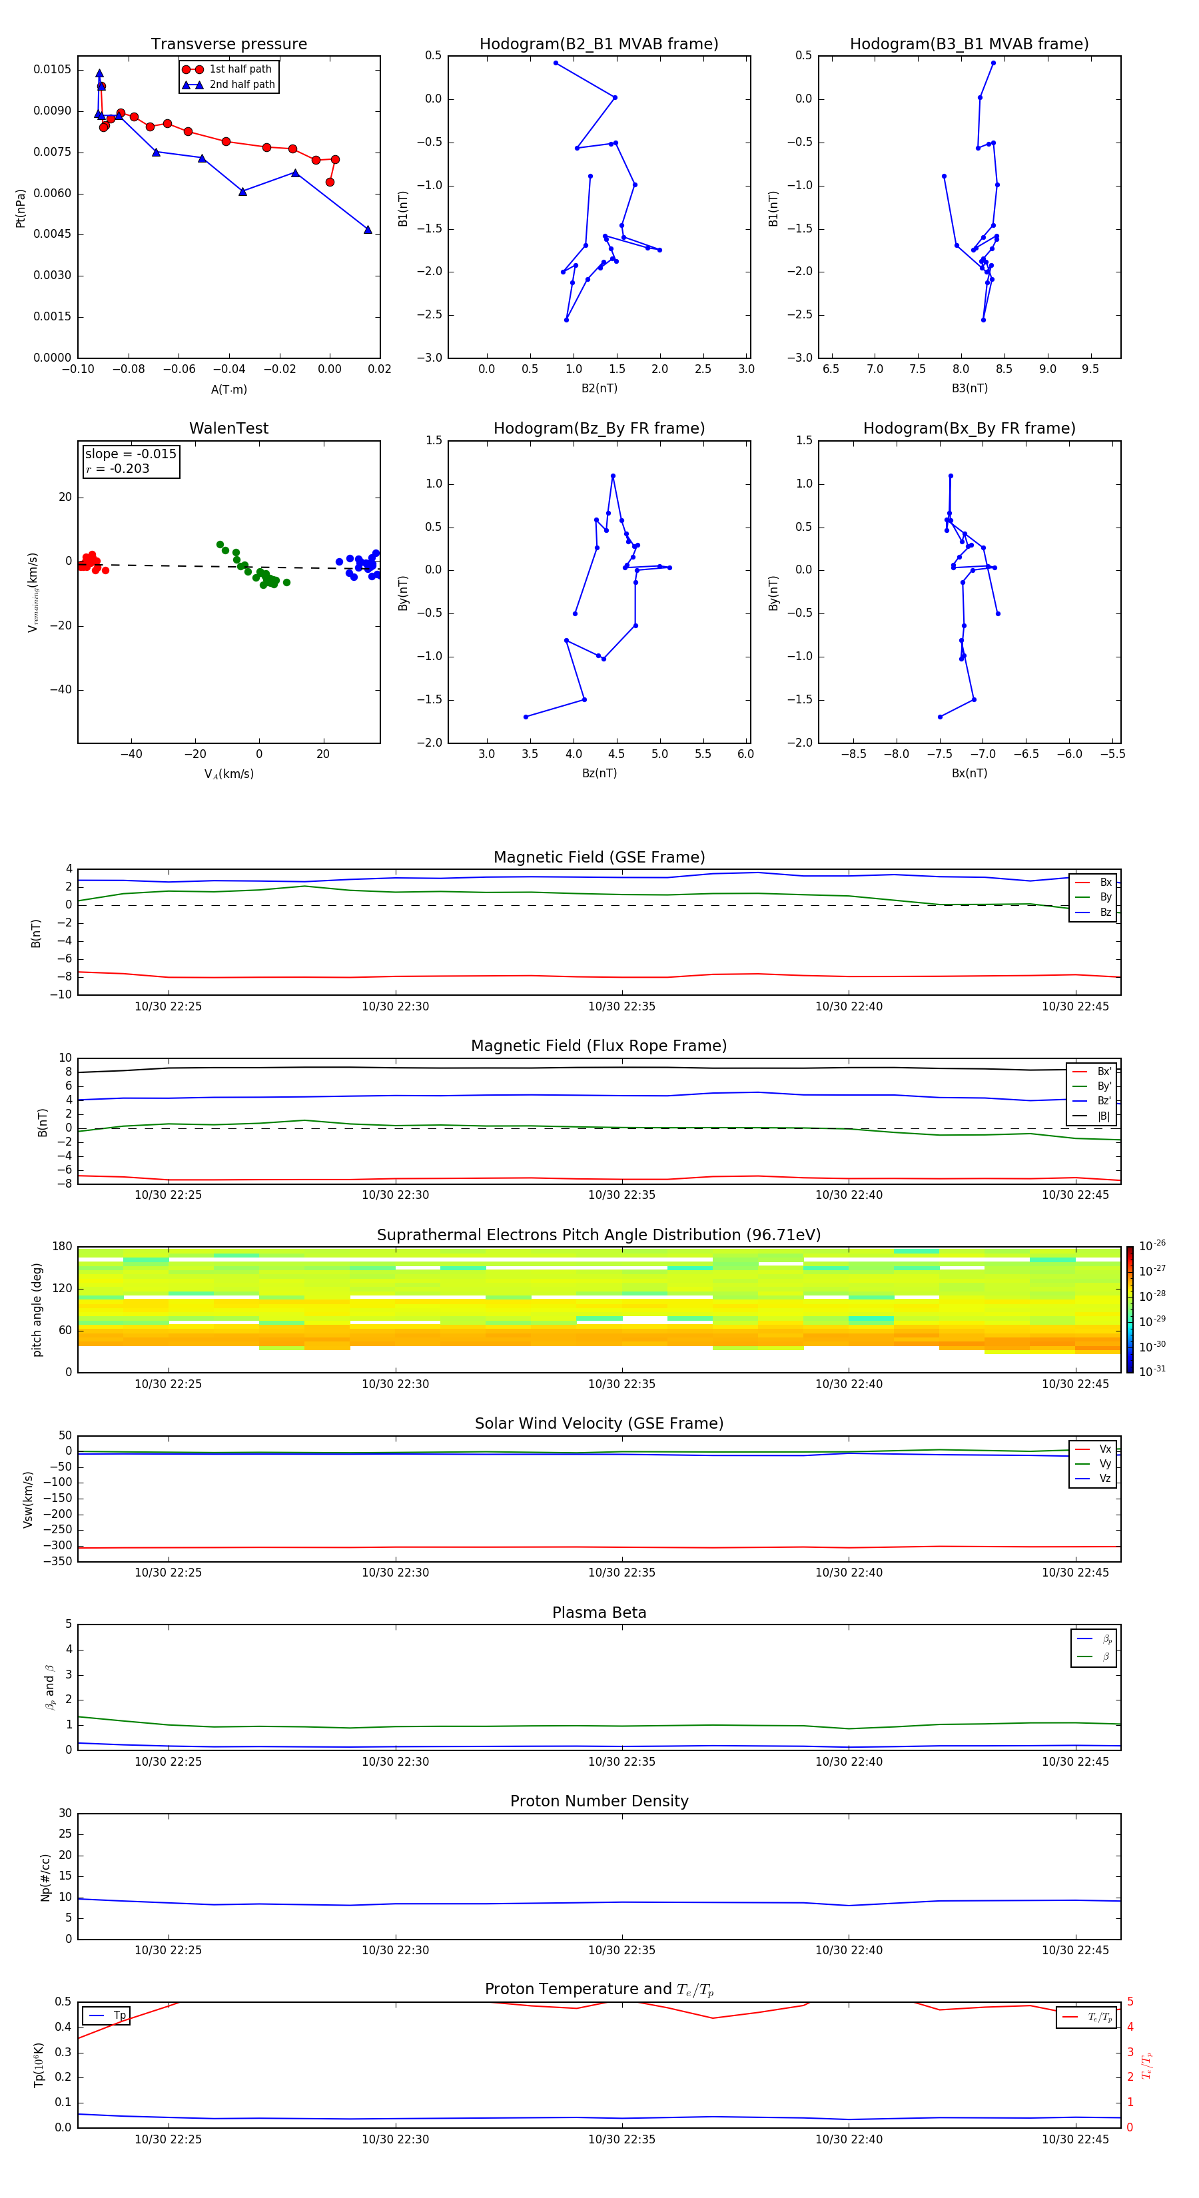Click the 'A(T·m)' x-axis label
This screenshot has width=1199, height=2198.
[x=228, y=389]
